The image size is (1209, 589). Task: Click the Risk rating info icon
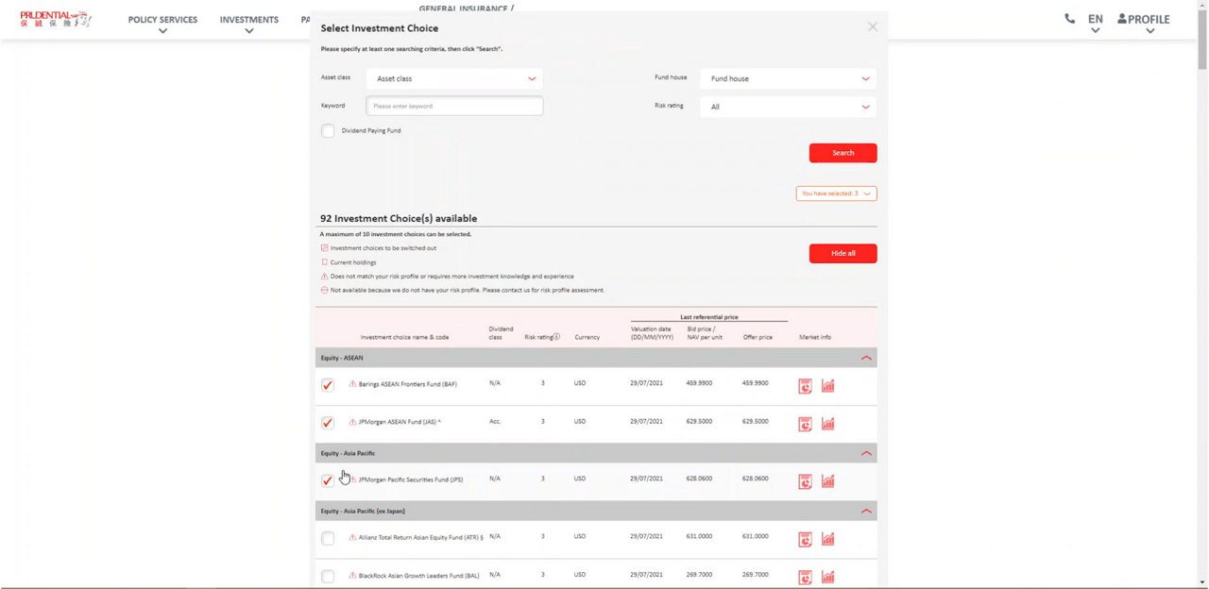coord(556,337)
